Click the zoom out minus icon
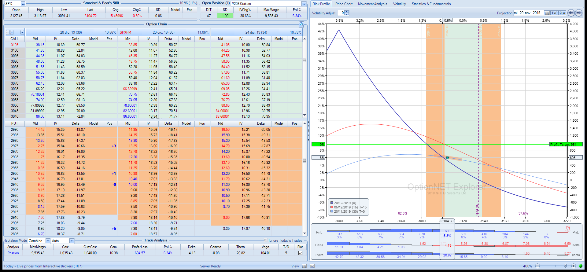Screen dimensions: 587x272 coord(537,266)
